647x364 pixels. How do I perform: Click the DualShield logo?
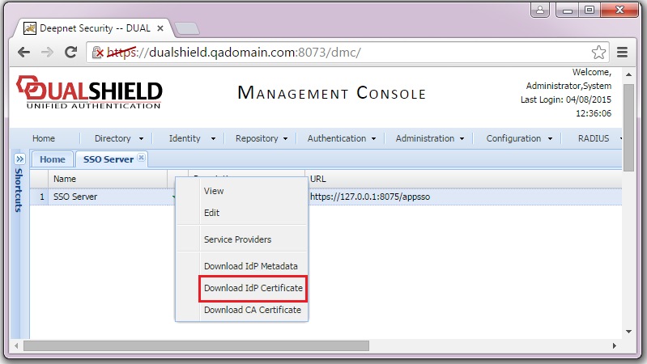[x=89, y=91]
